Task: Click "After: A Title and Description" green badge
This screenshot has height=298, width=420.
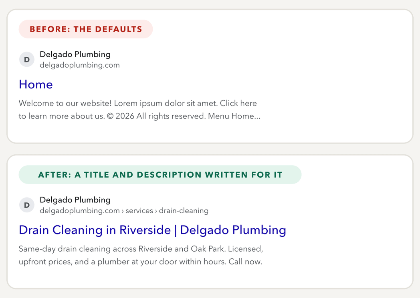Action: pyautogui.click(x=160, y=174)
